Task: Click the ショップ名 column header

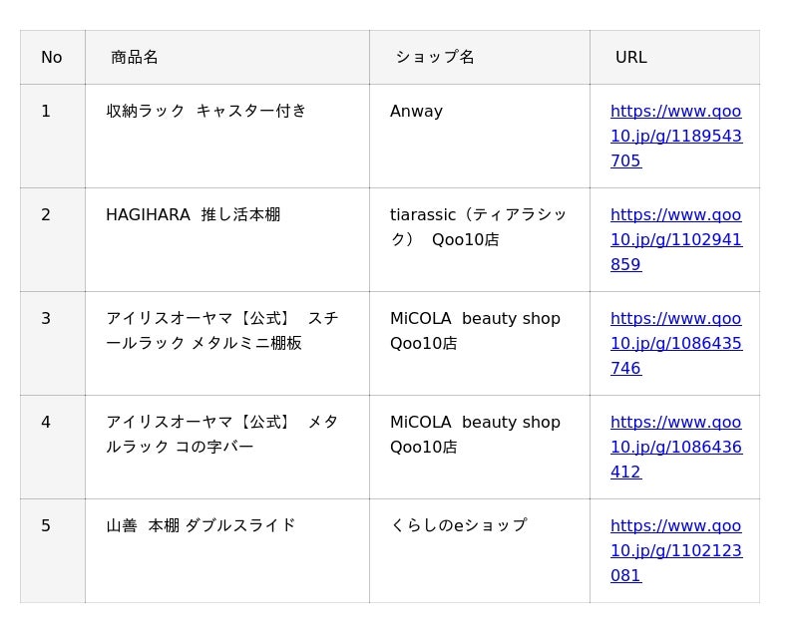Action: (x=480, y=57)
